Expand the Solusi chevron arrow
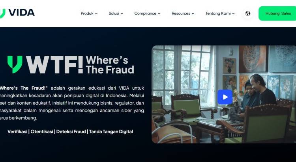Image resolution: width=296 pixels, height=162 pixels. click(122, 13)
